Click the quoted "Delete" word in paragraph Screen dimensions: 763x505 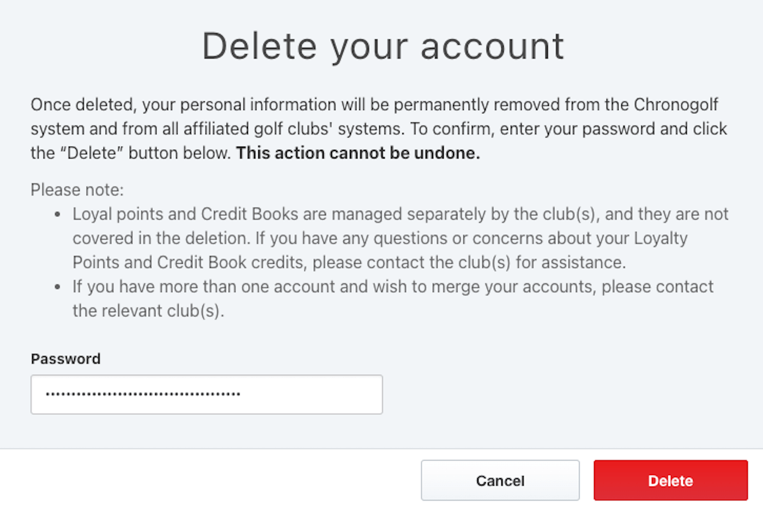click(92, 153)
